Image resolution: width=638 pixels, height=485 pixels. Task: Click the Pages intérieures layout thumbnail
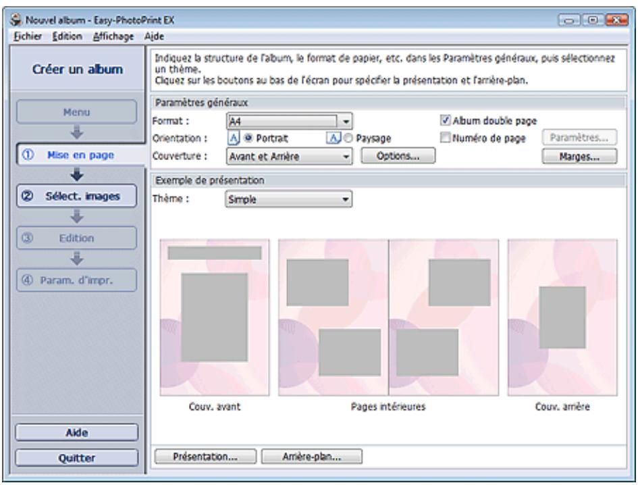click(389, 317)
